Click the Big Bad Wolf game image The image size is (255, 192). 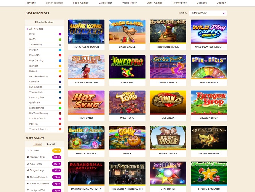[x=168, y=138]
